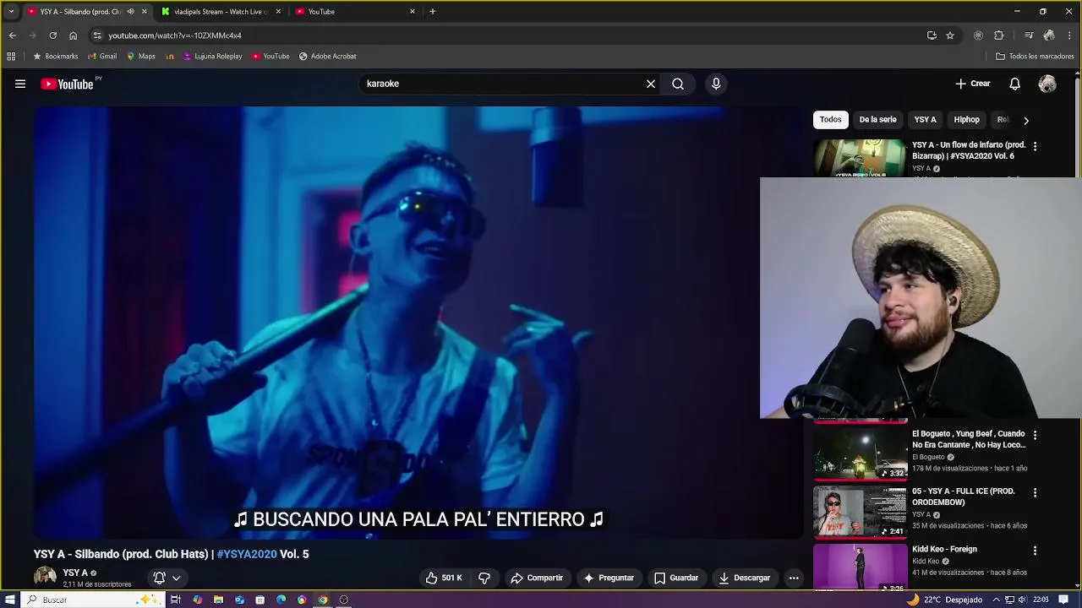Image resolution: width=1082 pixels, height=608 pixels.
Task: Open Google apps grid in bookmarks bar
Action: click(11, 57)
